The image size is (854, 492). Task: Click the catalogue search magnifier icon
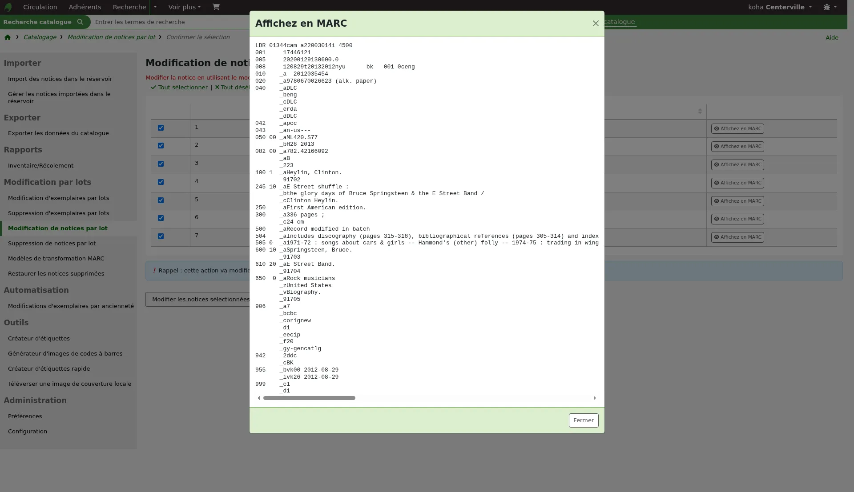pos(80,22)
